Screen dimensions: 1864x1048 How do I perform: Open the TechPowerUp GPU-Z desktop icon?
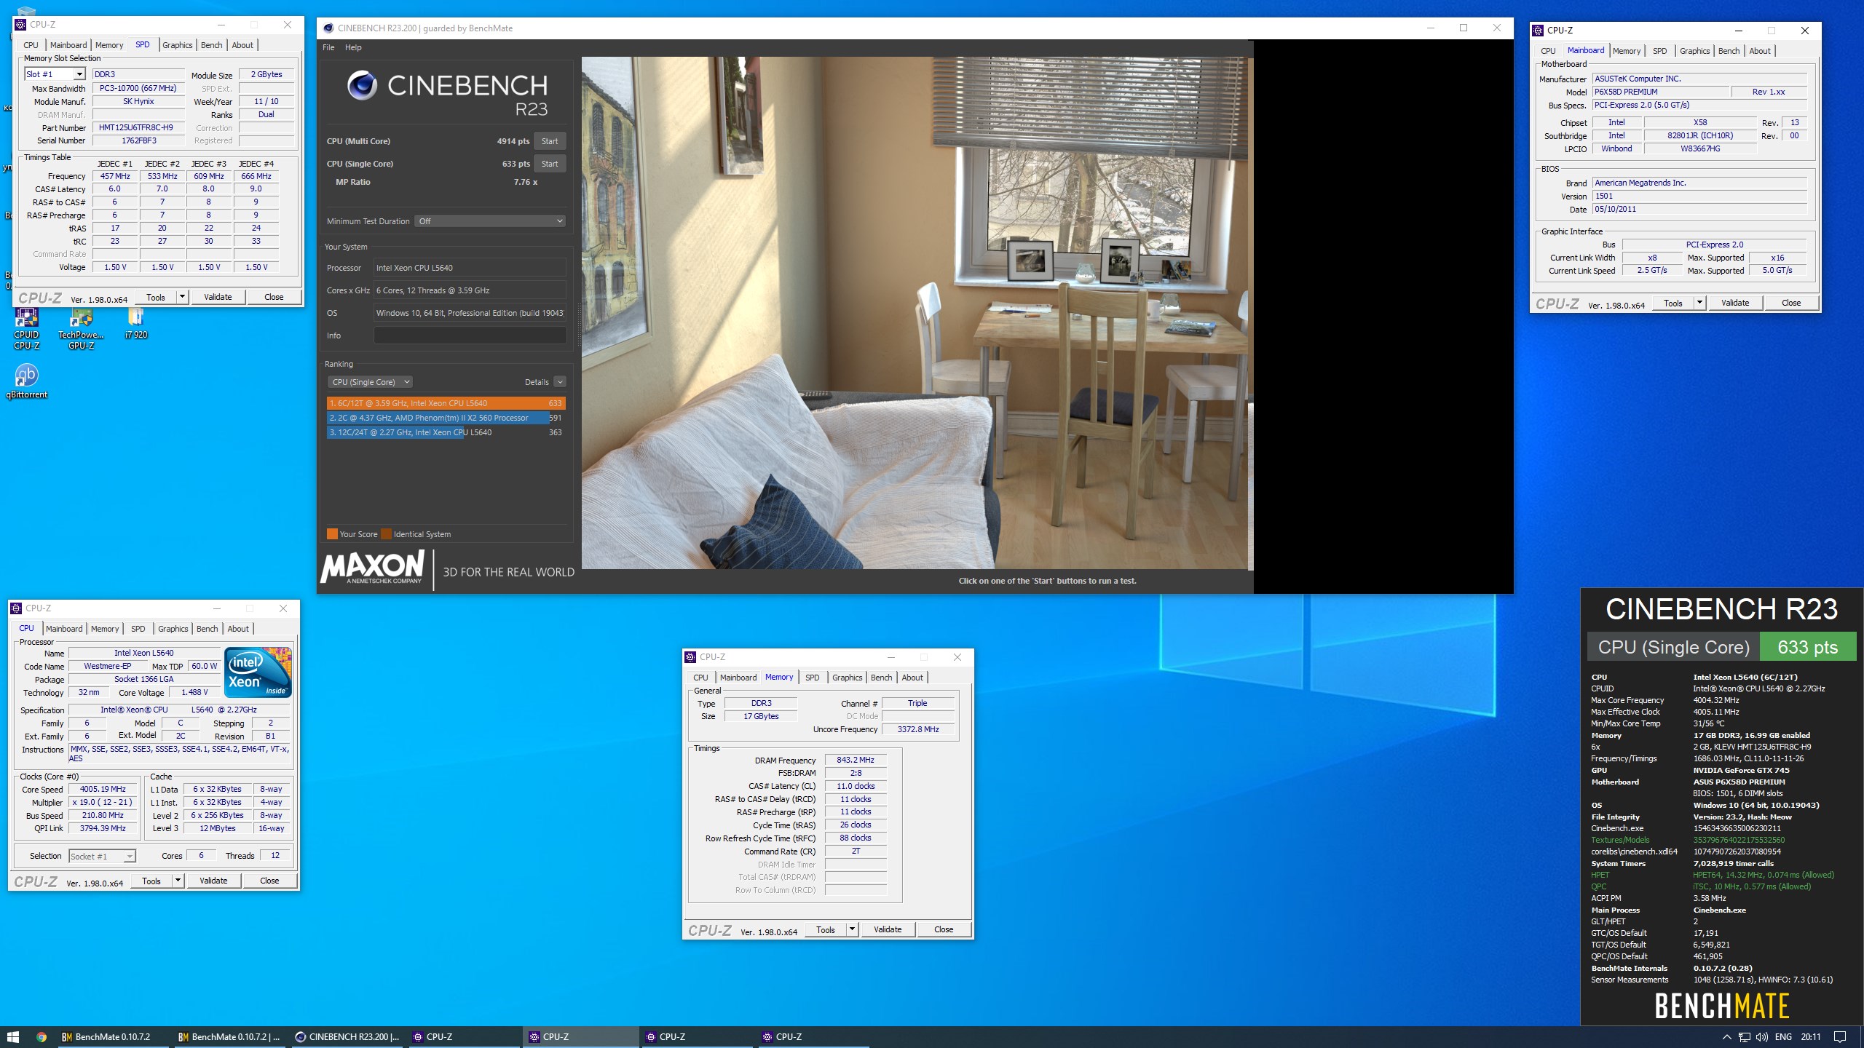[81, 327]
